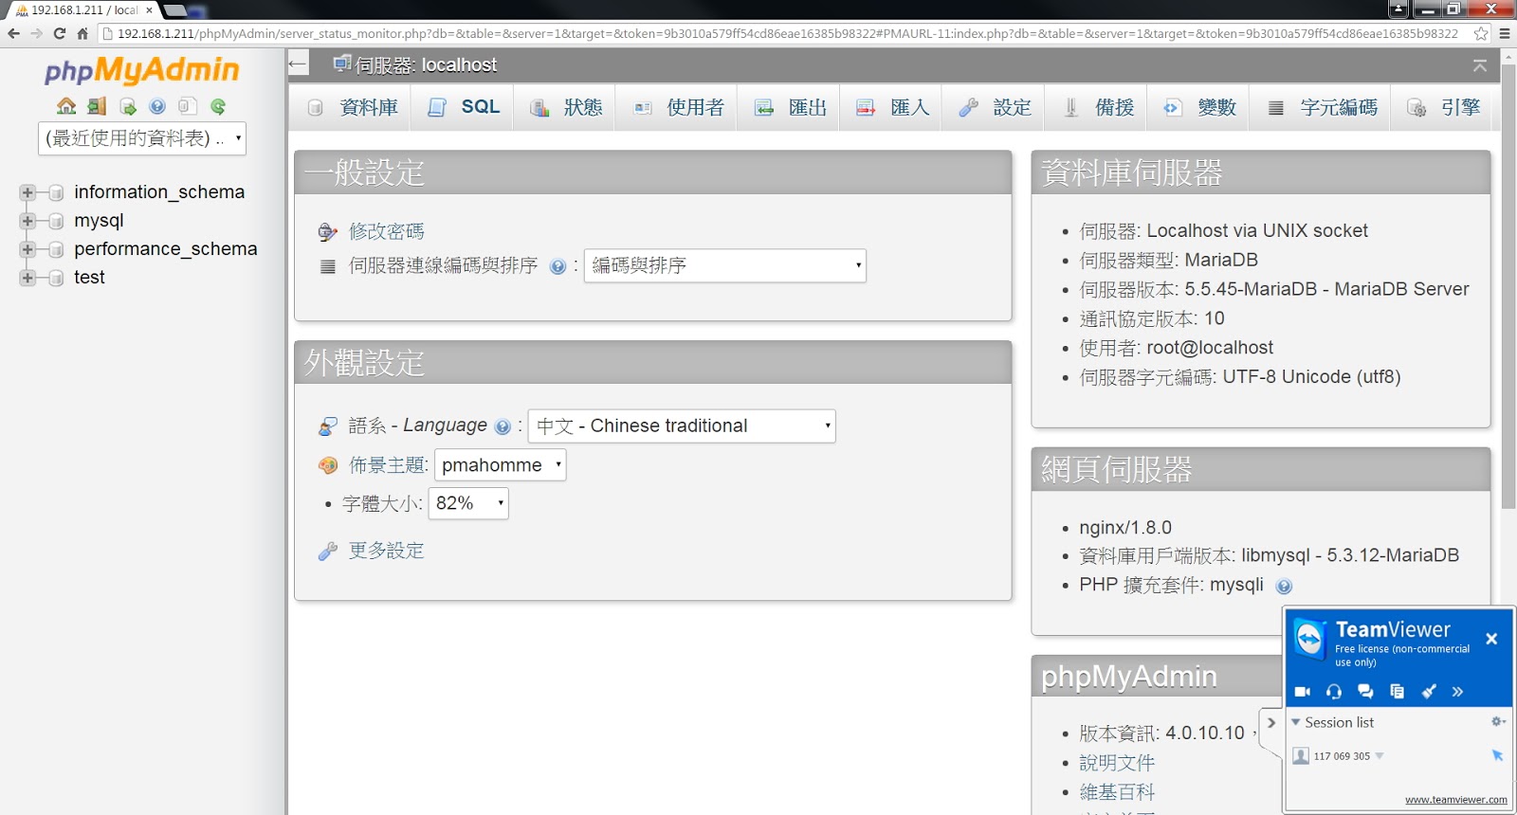Click the browser home button
1517x815 pixels.
coord(82,33)
